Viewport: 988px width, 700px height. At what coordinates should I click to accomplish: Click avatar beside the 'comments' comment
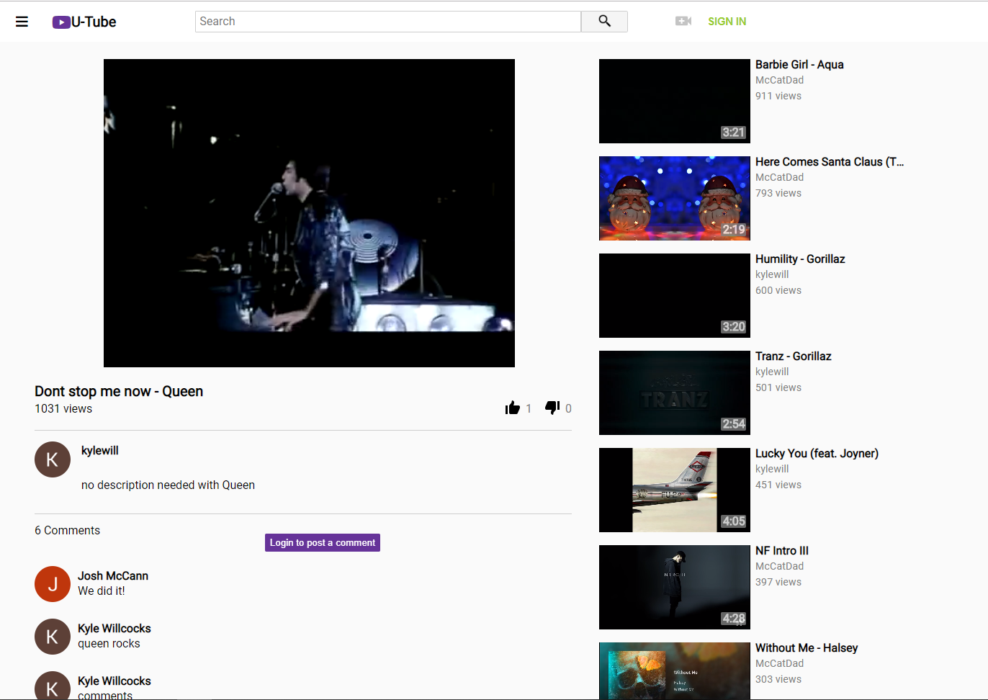53,686
